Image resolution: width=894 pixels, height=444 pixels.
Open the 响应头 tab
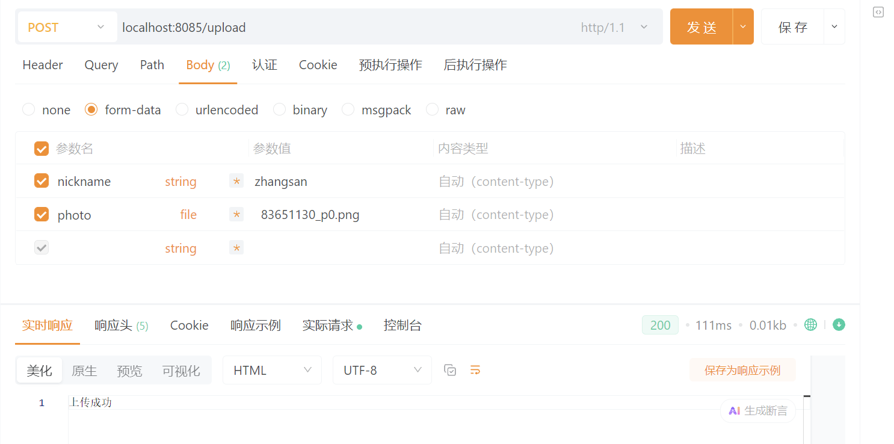click(121, 325)
